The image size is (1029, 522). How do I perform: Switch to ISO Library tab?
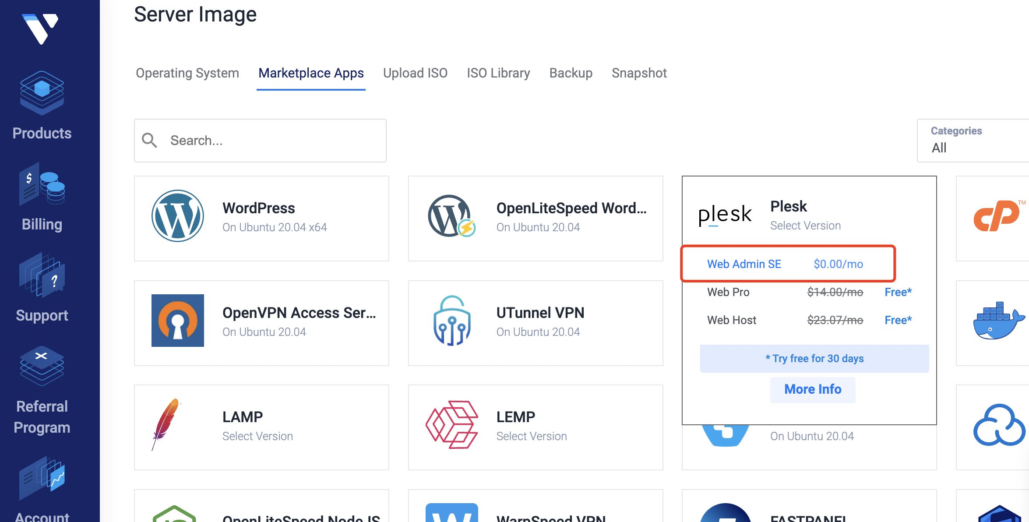[x=498, y=73]
